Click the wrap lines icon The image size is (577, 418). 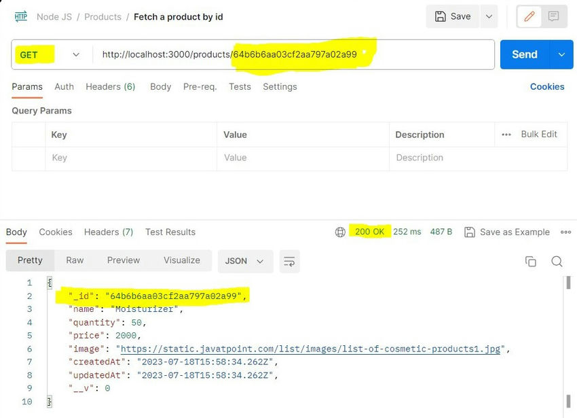pos(288,261)
